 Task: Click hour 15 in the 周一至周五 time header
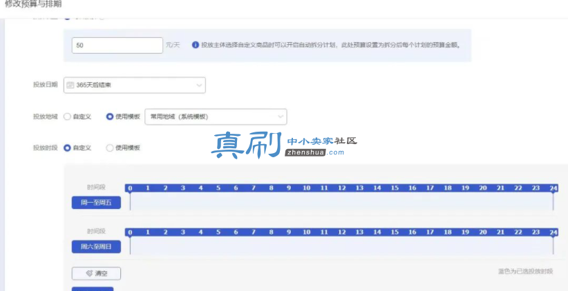pos(395,188)
